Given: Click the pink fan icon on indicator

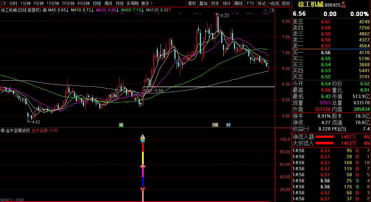Looking at the screenshot, I should click(143, 167).
